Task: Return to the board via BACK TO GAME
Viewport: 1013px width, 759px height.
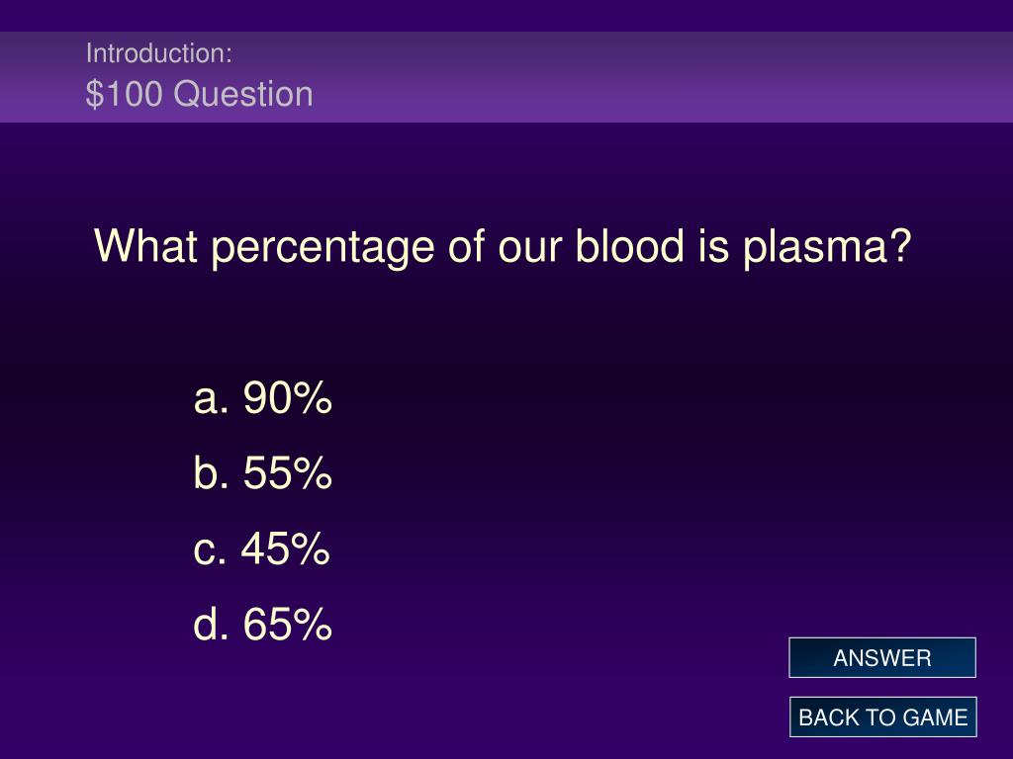Action: (x=882, y=717)
